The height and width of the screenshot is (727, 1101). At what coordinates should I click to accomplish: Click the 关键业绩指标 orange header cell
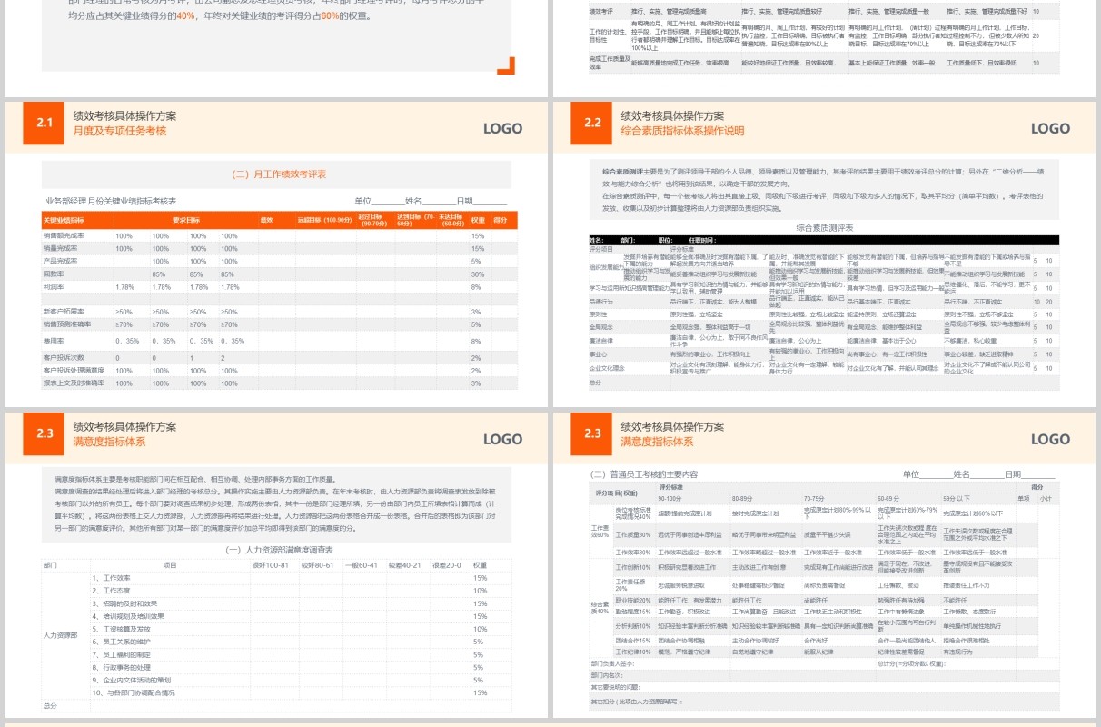(64, 220)
